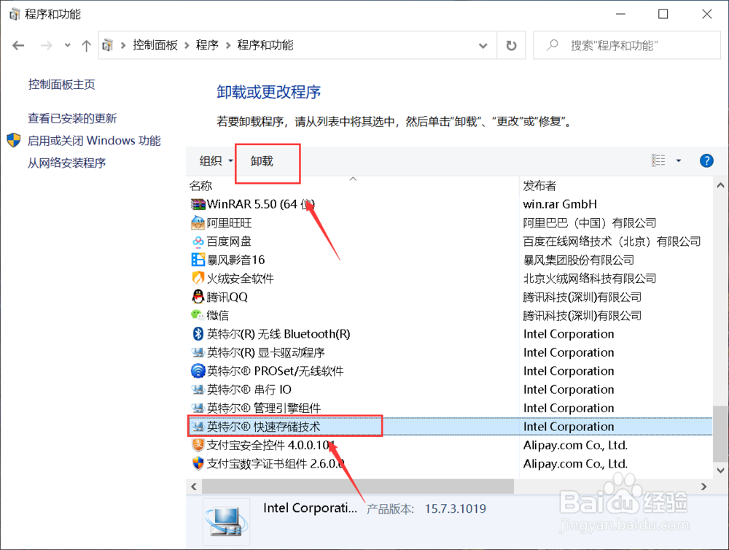Click icon next to 英特尔 快速存储技术
Image resolution: width=729 pixels, height=550 pixels.
tap(198, 426)
